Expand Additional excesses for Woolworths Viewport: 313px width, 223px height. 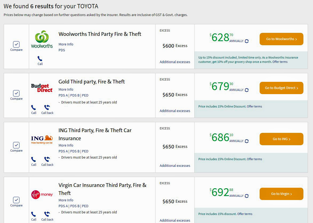175,62
